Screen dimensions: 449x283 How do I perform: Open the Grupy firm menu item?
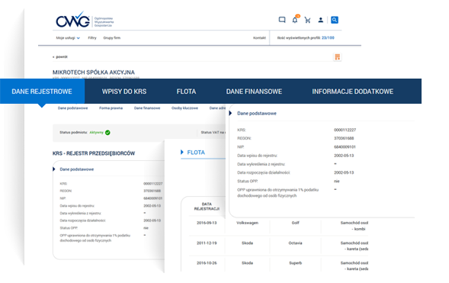111,38
